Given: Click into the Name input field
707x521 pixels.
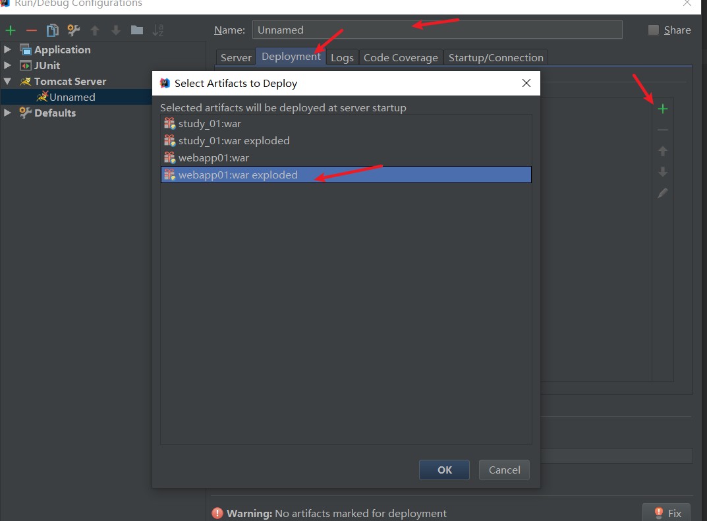Looking at the screenshot, I should (437, 30).
